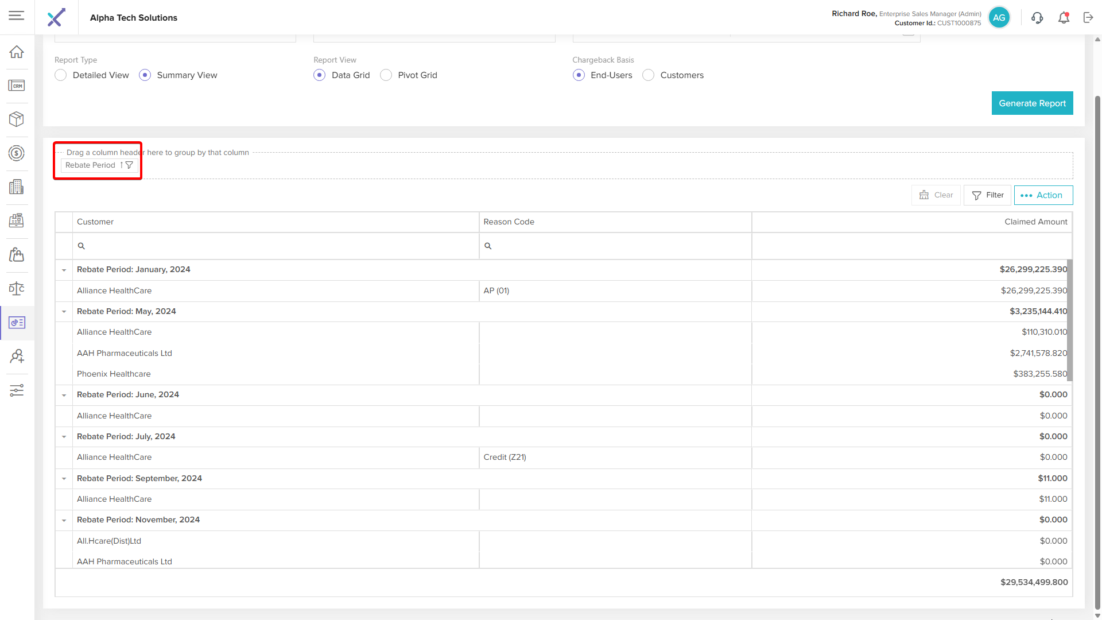Open the CRM module icon
The image size is (1102, 620).
(17, 86)
